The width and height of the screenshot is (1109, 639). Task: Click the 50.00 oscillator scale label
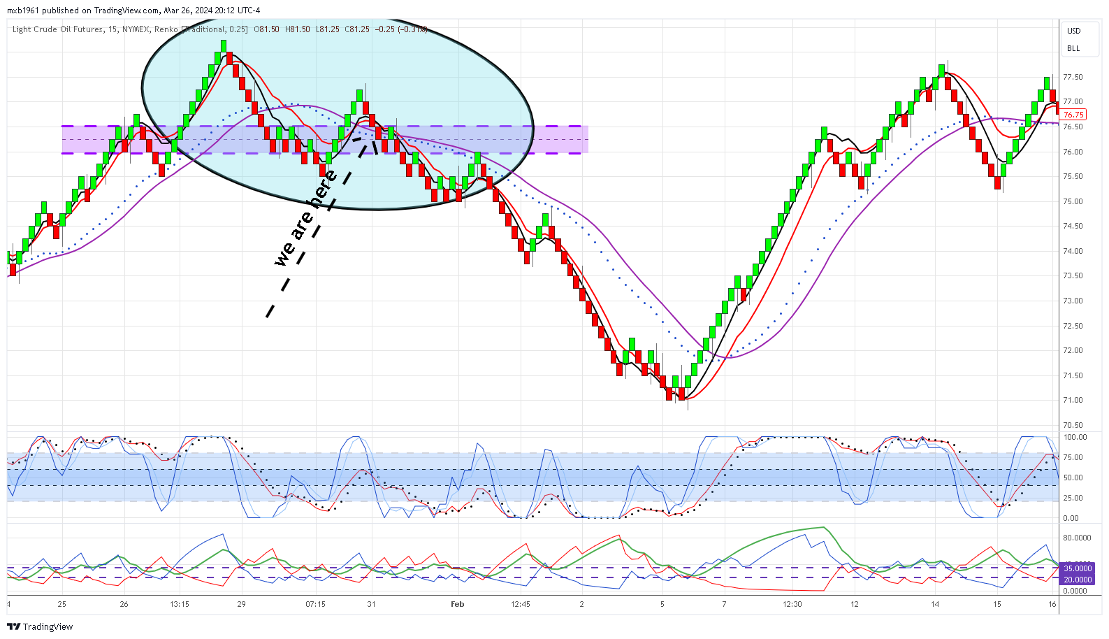1073,478
